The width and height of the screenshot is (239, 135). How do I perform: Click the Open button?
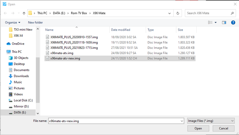198,128
